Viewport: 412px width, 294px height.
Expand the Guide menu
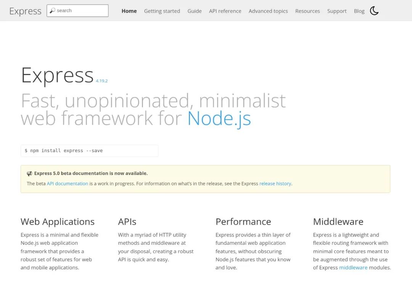click(195, 11)
